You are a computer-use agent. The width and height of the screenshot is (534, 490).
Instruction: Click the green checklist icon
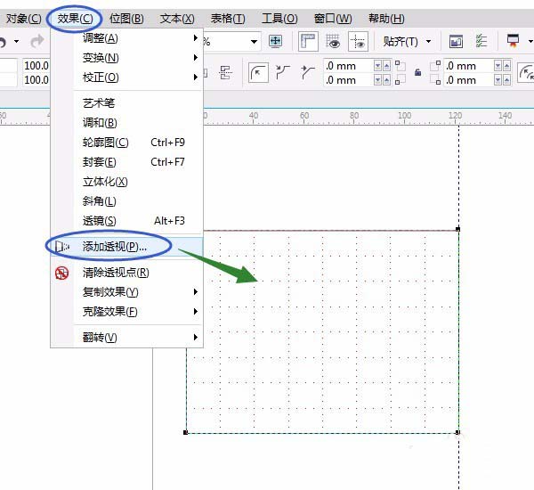tap(481, 41)
